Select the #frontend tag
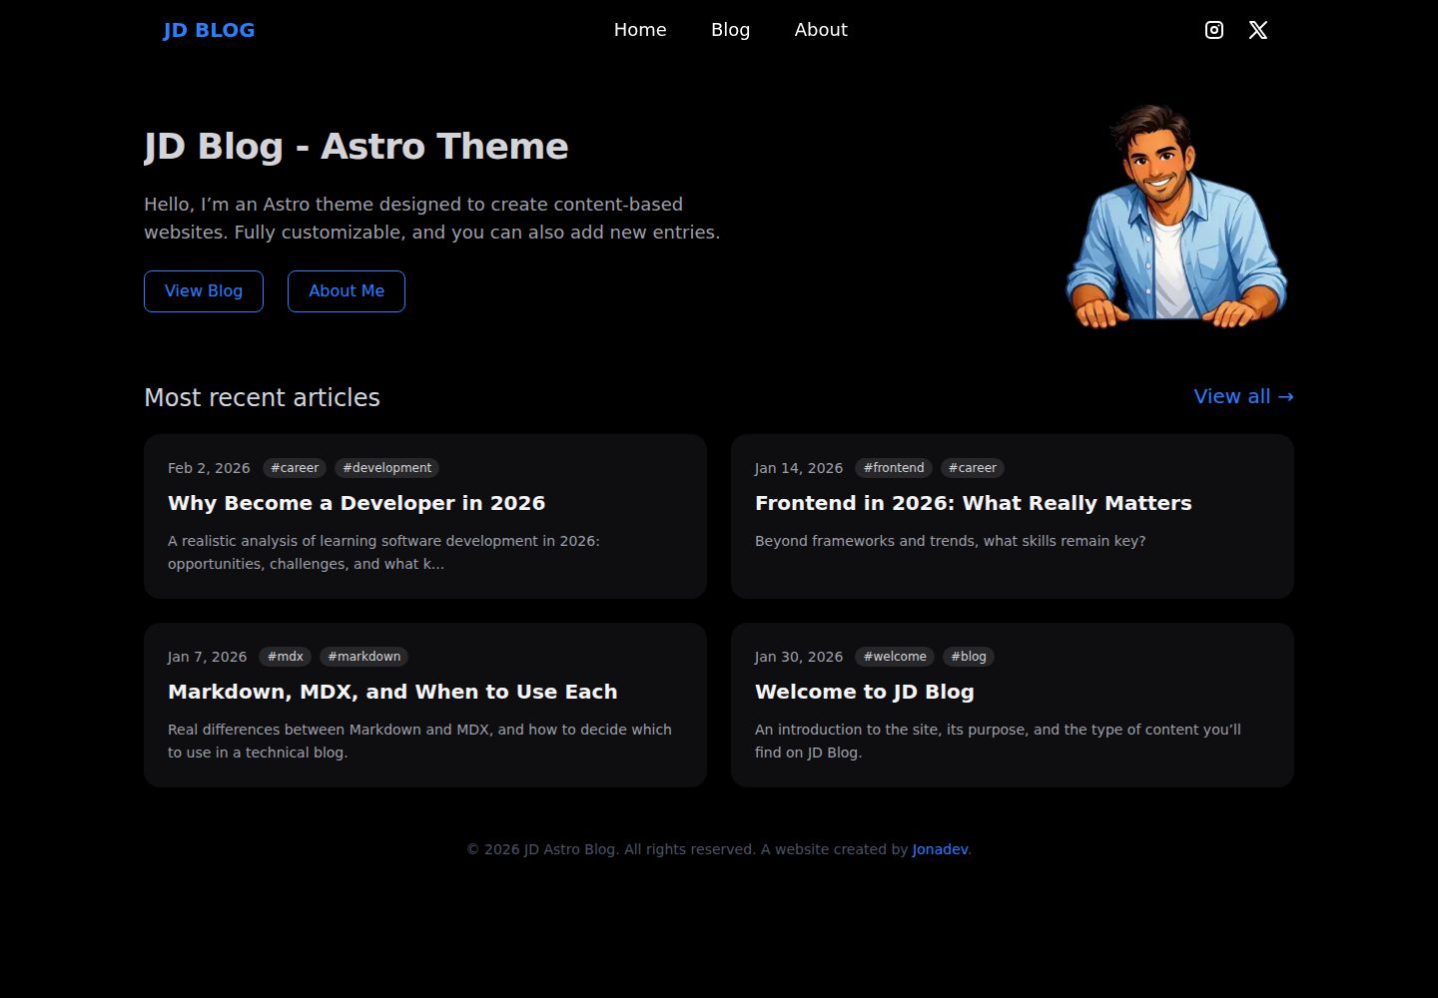Screen dimensions: 1438x998 click(x=894, y=468)
